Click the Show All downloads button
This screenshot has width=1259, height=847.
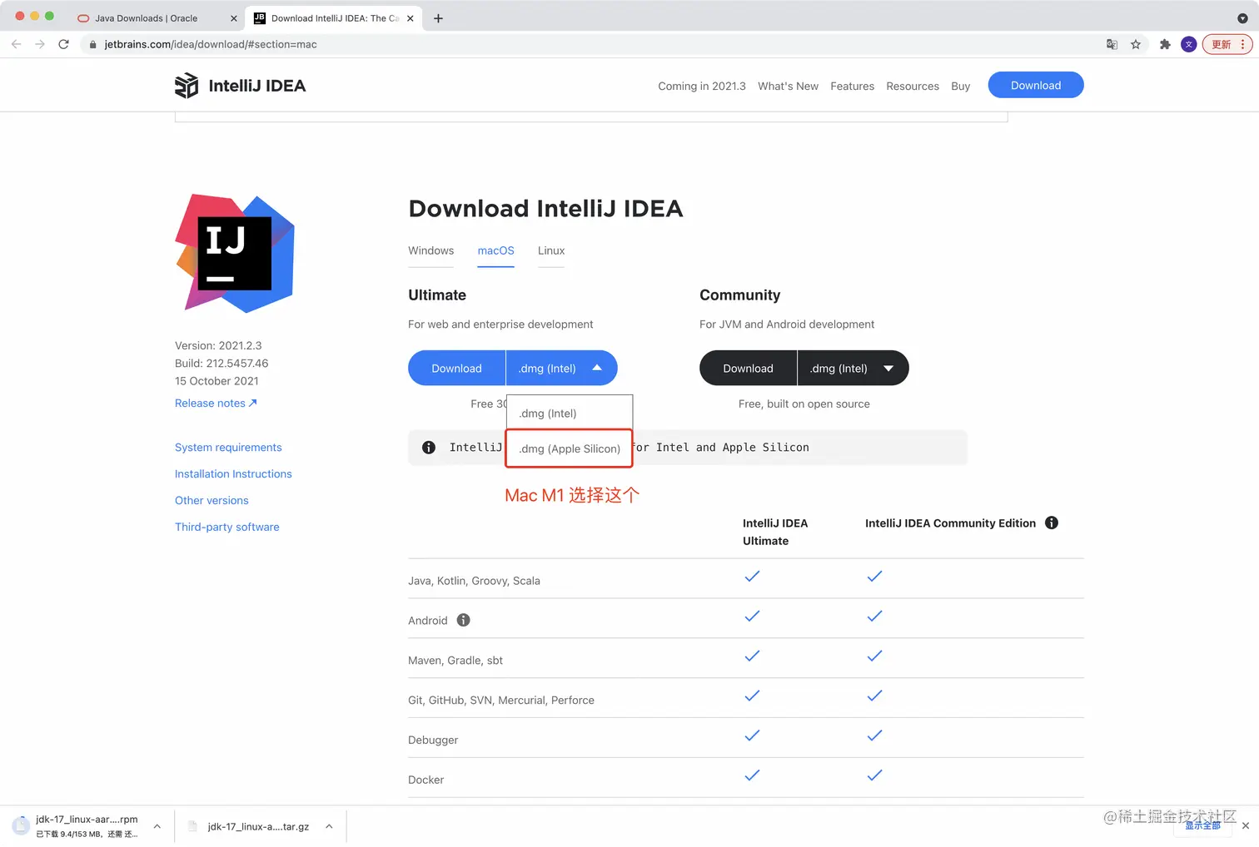(x=1202, y=825)
